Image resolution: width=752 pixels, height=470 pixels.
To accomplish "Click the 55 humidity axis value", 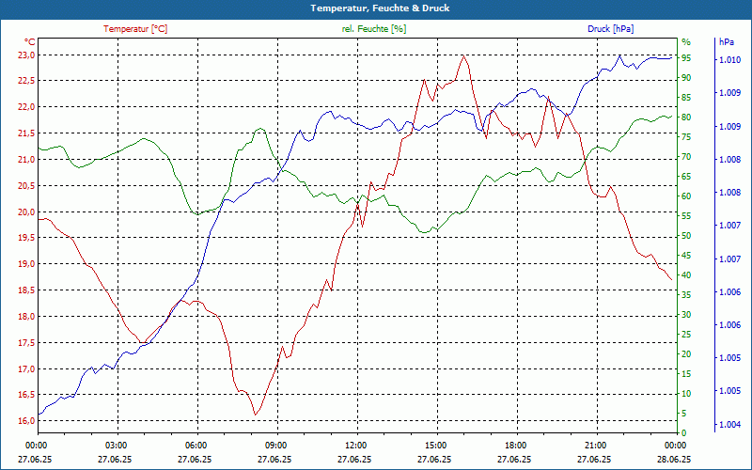I will click(686, 216).
